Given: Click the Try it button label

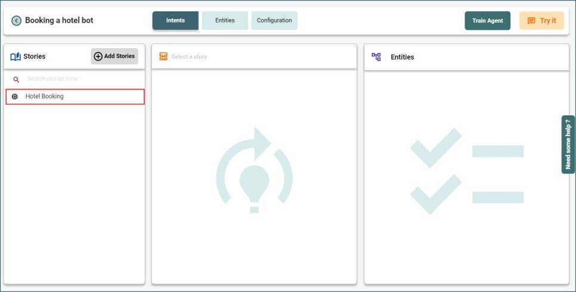Looking at the screenshot, I should click(x=548, y=21).
